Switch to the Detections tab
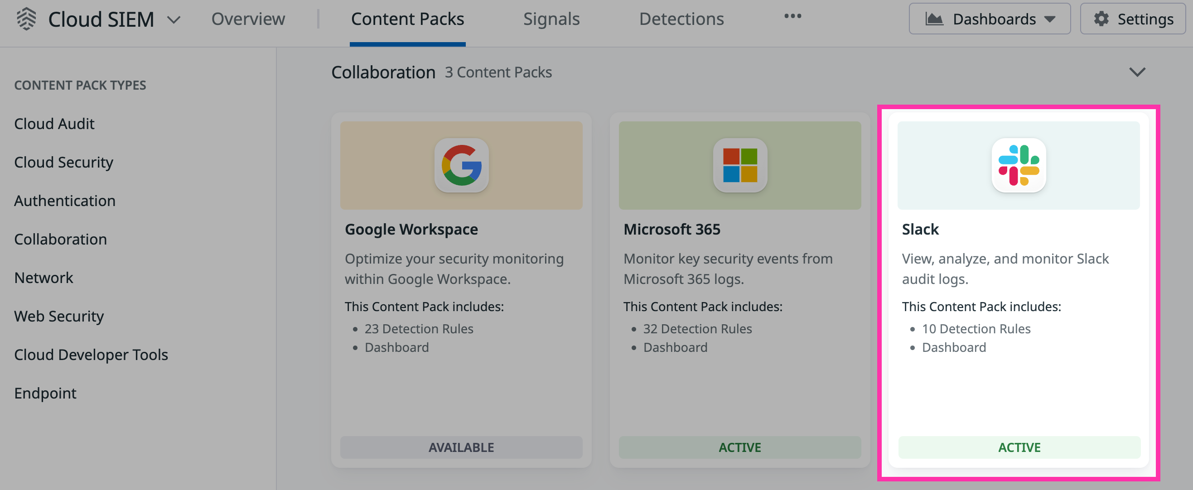Viewport: 1193px width, 490px height. [x=681, y=19]
